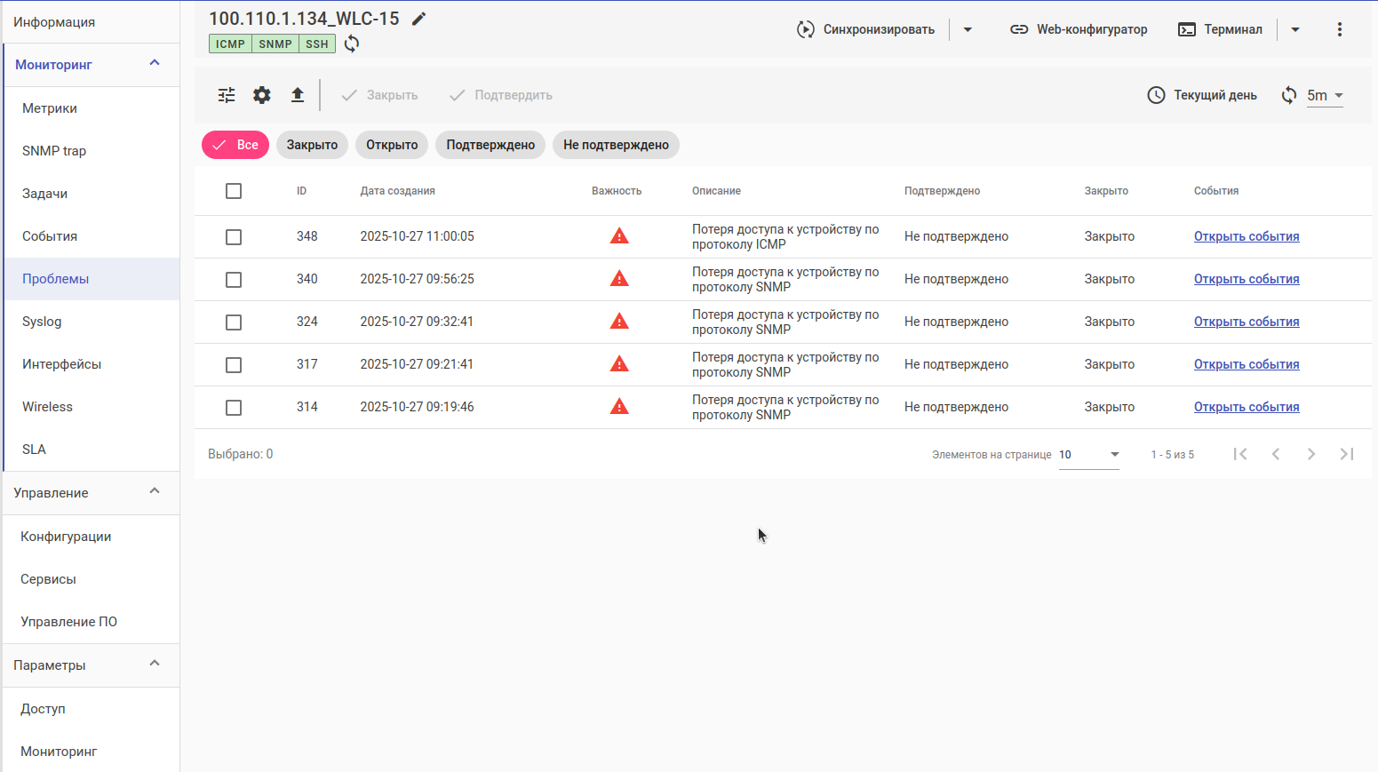Click the upload/export arrow icon
The width and height of the screenshot is (1378, 772).
[298, 95]
